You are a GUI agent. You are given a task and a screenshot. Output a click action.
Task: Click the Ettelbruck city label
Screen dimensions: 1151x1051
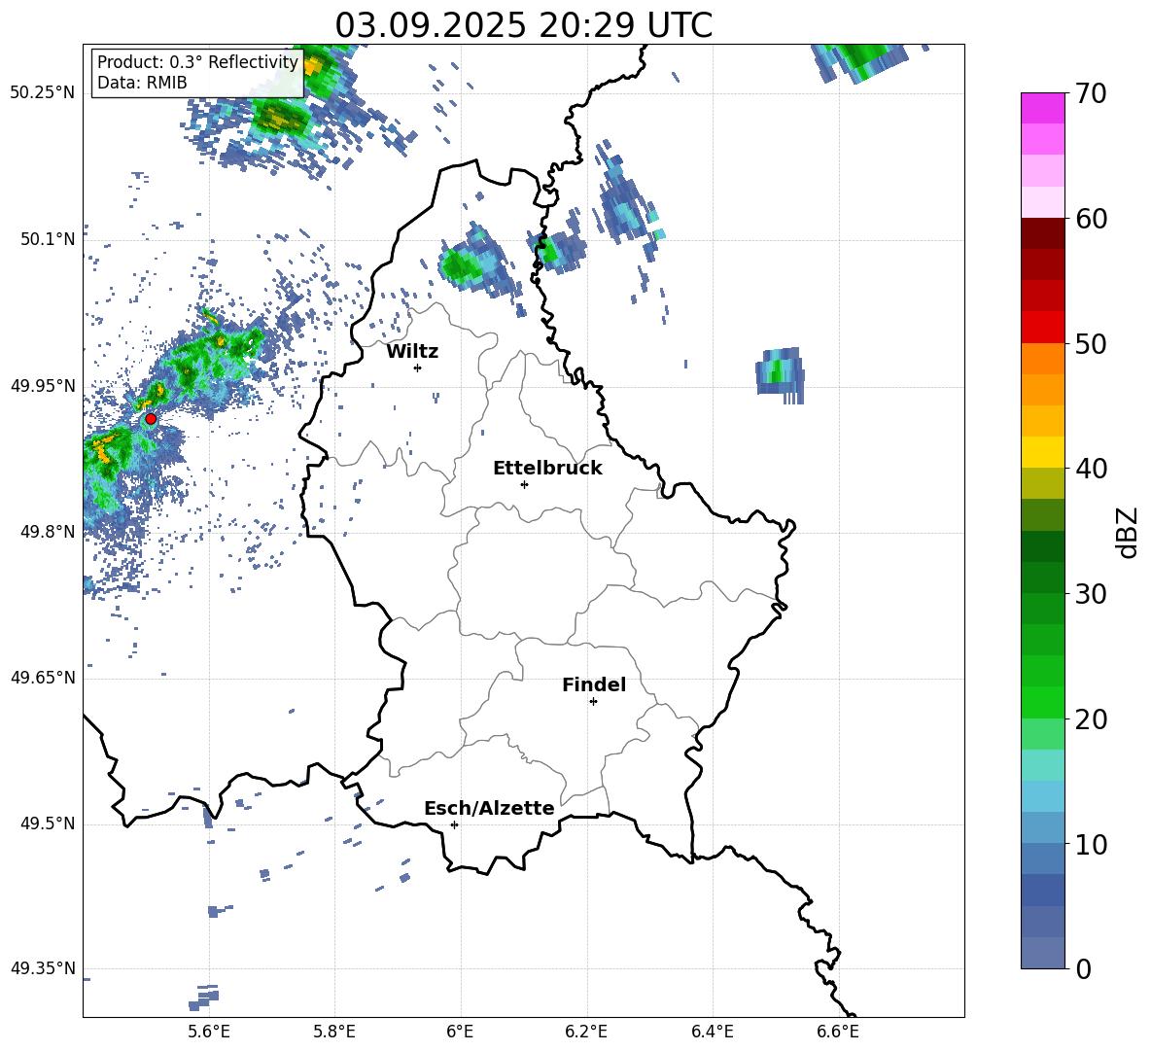pyautogui.click(x=547, y=469)
